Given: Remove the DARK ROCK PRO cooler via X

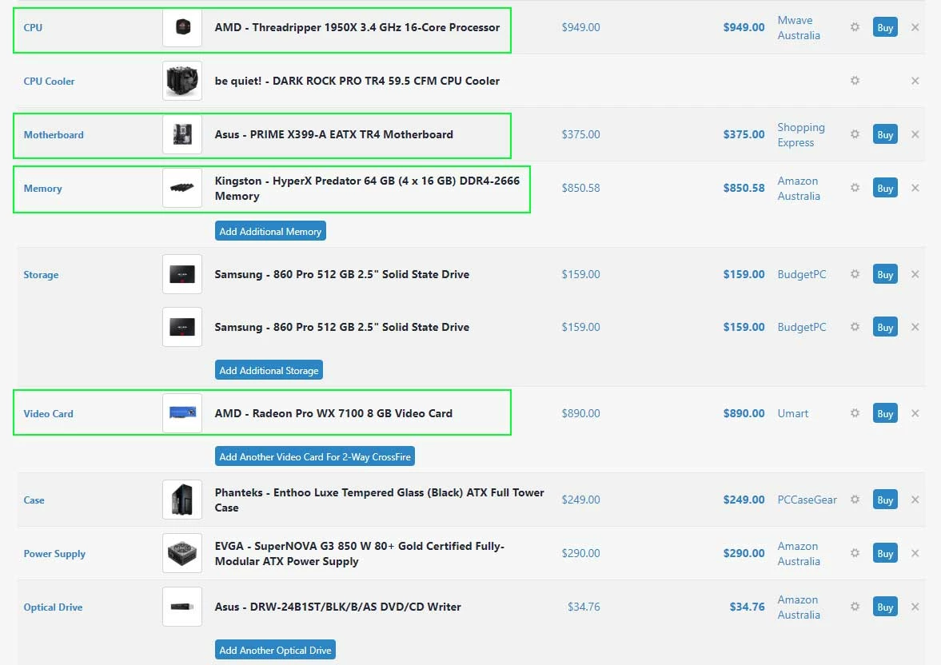Looking at the screenshot, I should [x=915, y=81].
